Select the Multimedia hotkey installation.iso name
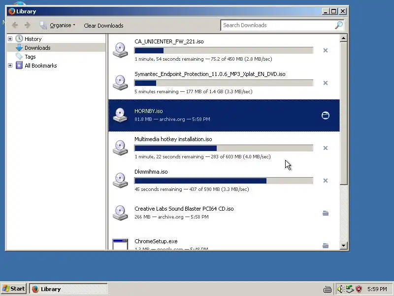The width and height of the screenshot is (394, 296). (x=173, y=139)
